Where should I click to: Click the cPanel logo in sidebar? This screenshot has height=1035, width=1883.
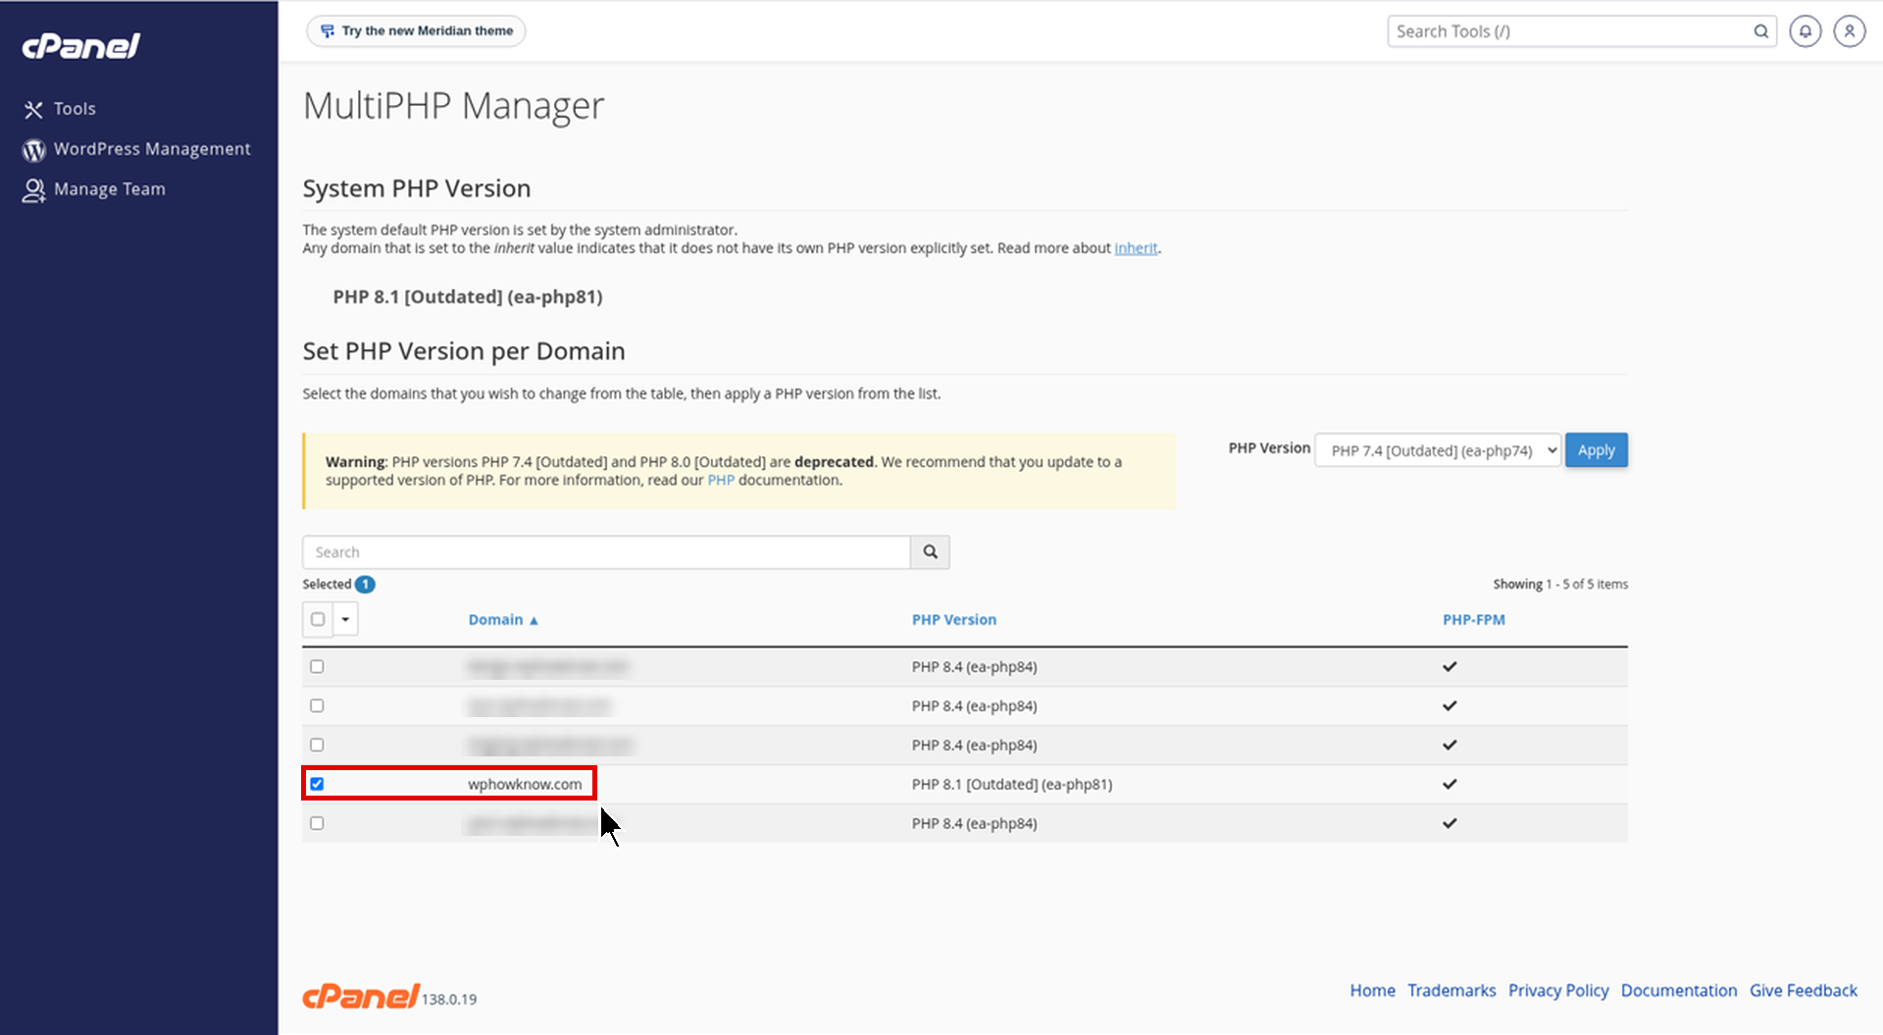[81, 46]
